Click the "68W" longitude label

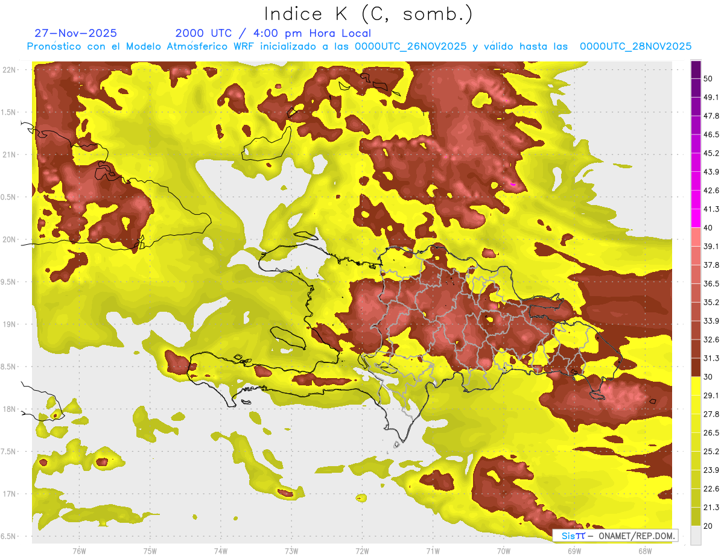click(644, 551)
